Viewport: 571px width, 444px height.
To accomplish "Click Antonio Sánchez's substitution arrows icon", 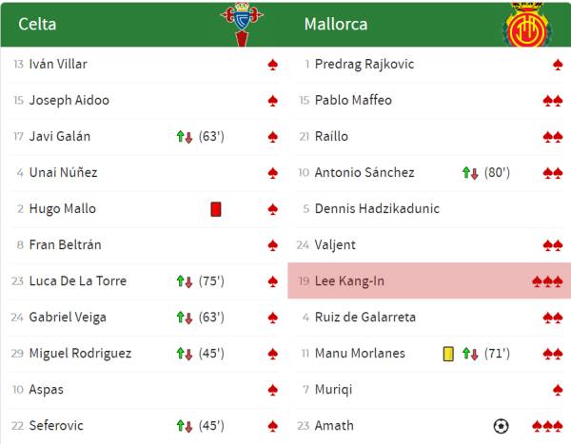I will (470, 173).
